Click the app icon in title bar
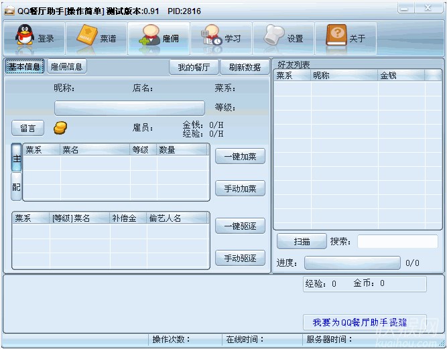447x349 pixels. tap(9, 11)
